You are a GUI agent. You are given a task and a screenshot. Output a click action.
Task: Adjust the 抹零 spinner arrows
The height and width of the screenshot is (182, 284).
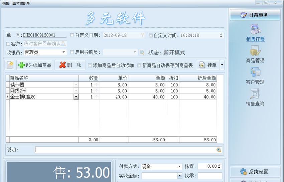pyautogui.click(x=219, y=166)
